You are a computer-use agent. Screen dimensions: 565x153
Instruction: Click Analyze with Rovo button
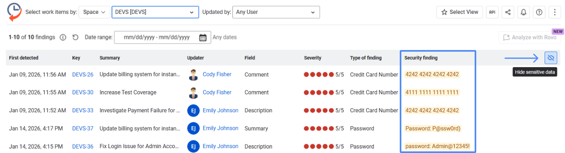[x=530, y=37]
